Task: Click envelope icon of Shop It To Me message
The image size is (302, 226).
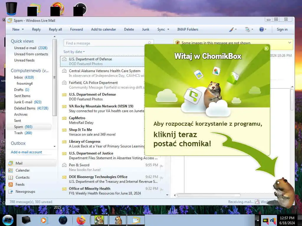Action: pos(64,130)
